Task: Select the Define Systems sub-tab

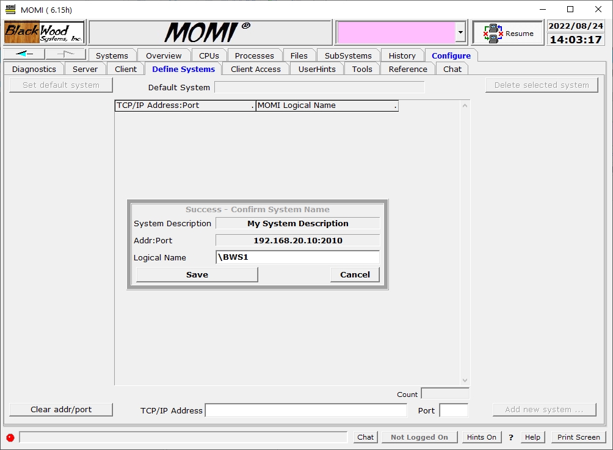Action: (183, 69)
